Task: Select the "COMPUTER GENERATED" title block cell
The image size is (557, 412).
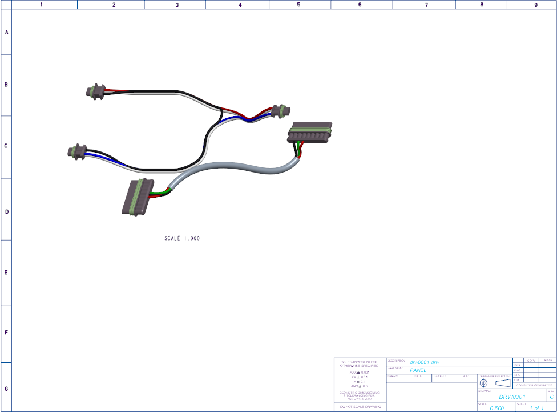Action: (x=534, y=385)
